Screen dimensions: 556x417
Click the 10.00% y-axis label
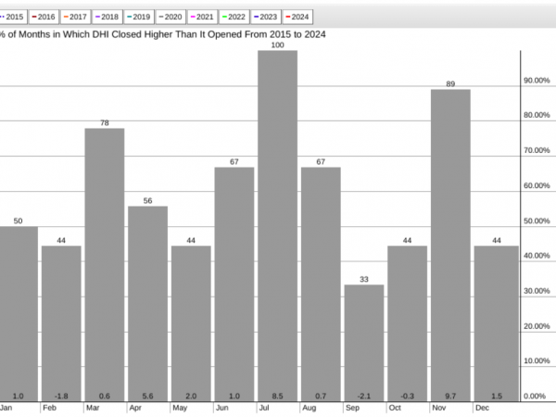click(x=537, y=360)
